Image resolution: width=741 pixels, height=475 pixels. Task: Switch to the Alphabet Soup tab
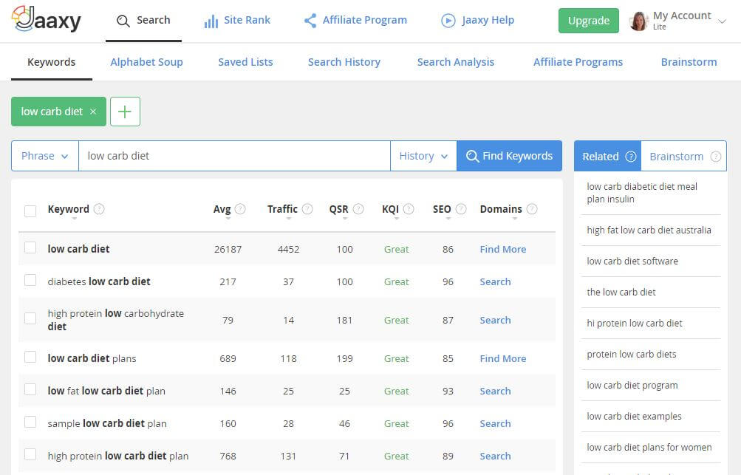[x=146, y=62]
